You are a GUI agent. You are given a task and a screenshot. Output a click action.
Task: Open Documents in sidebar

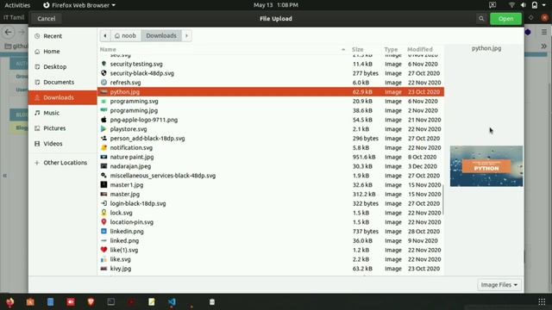pyautogui.click(x=63, y=82)
